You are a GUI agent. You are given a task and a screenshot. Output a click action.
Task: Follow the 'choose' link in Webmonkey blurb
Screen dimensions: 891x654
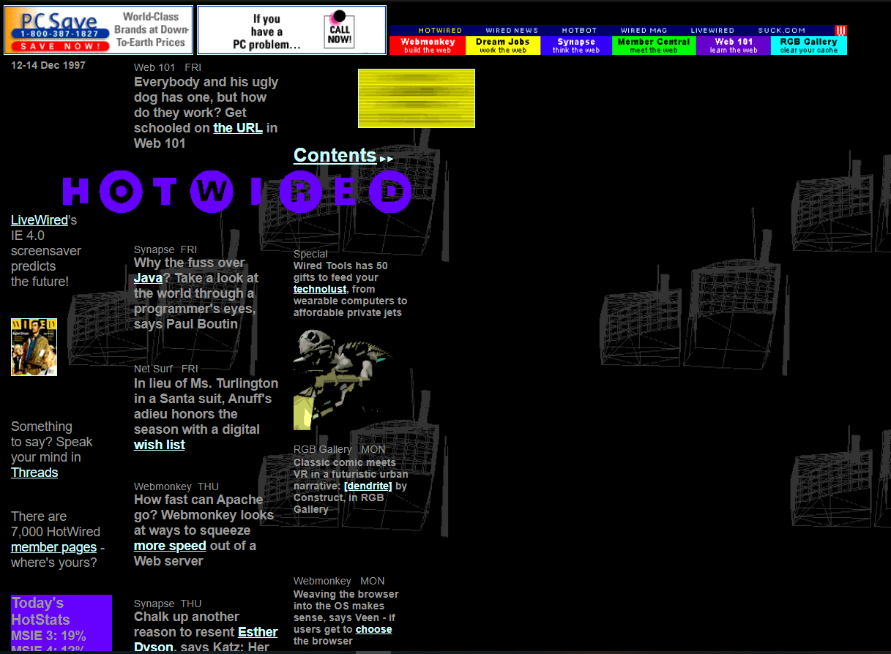(374, 629)
